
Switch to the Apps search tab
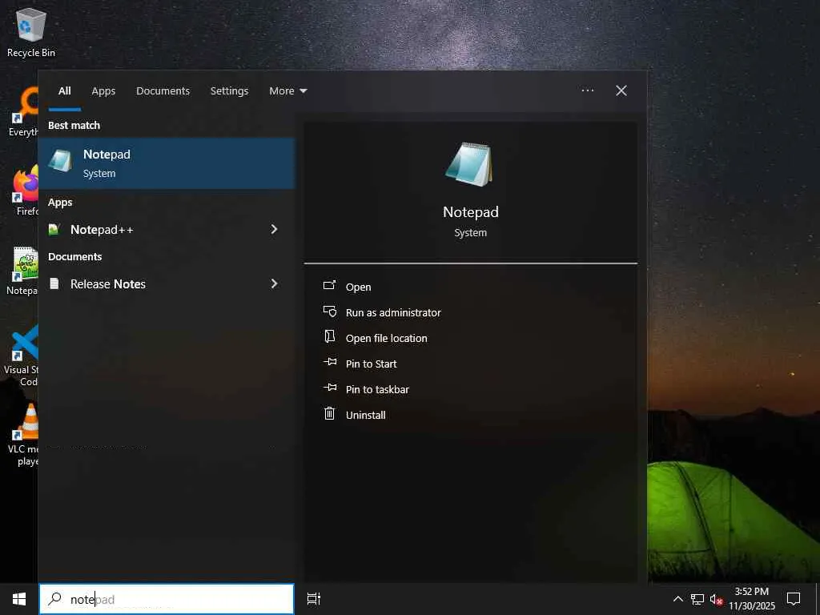pos(103,91)
